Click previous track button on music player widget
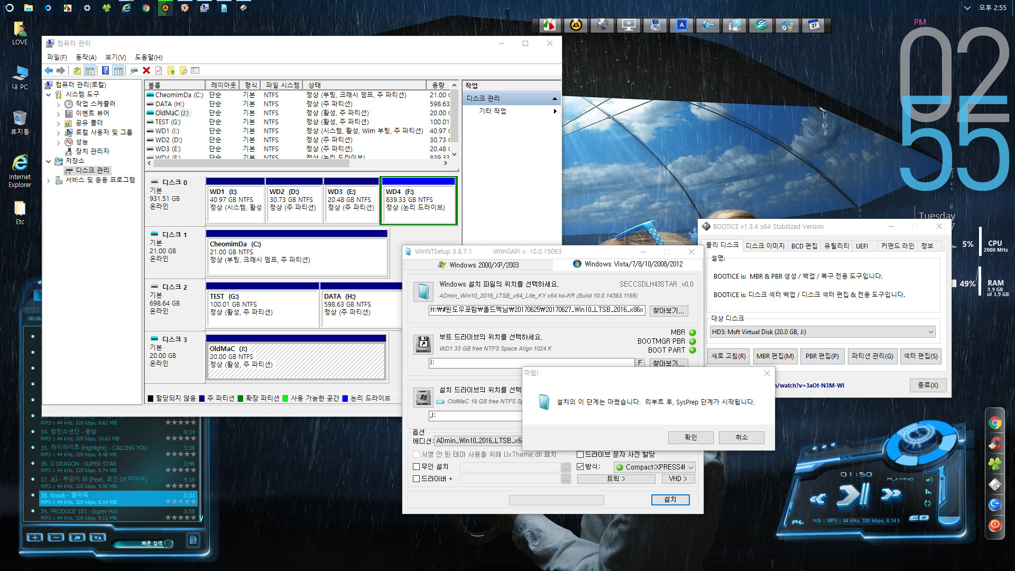This screenshot has width=1015, height=571. click(818, 499)
